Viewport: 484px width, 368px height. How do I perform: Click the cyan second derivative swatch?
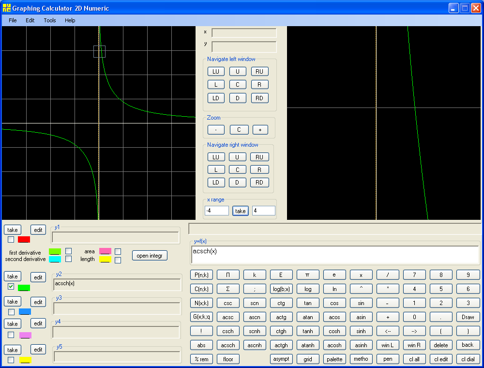(x=55, y=259)
